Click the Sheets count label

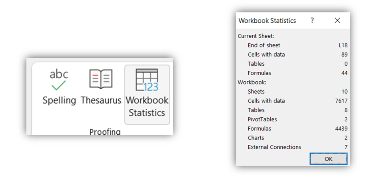click(256, 92)
